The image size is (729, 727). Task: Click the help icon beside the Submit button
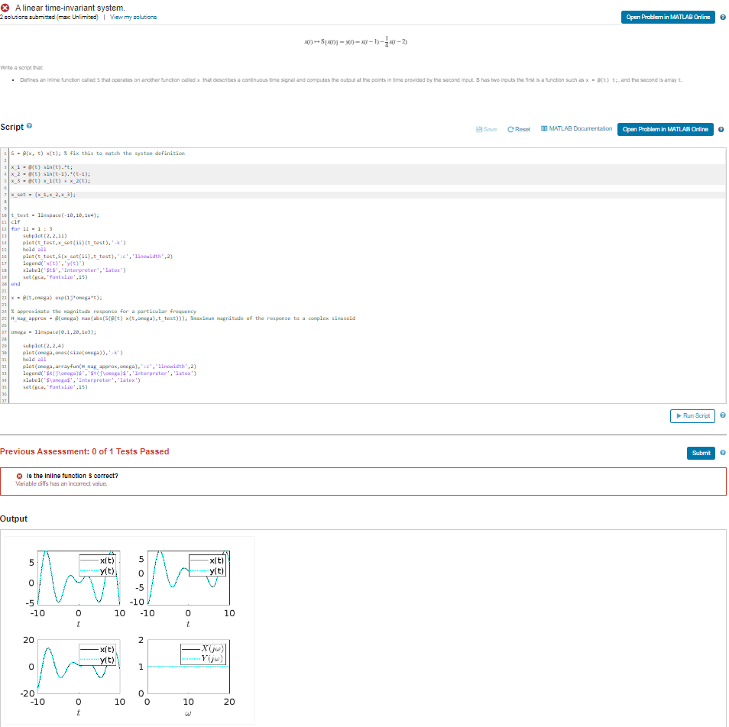(722, 453)
